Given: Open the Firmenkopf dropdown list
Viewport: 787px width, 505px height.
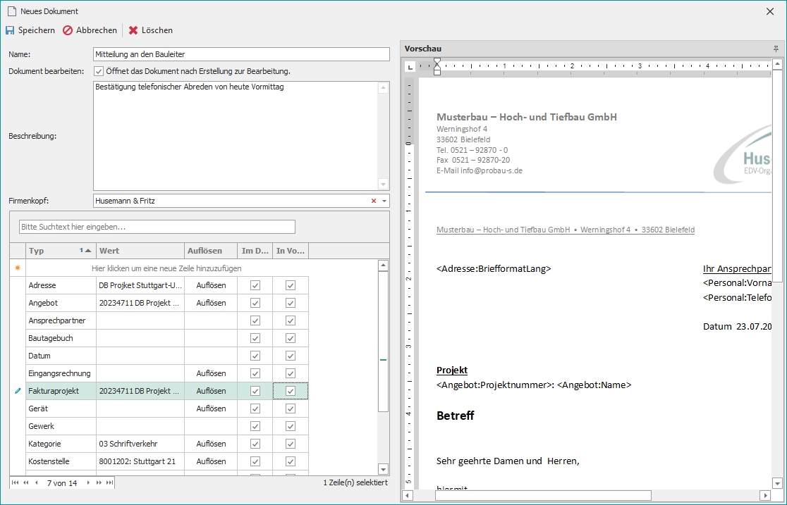Looking at the screenshot, I should point(384,201).
